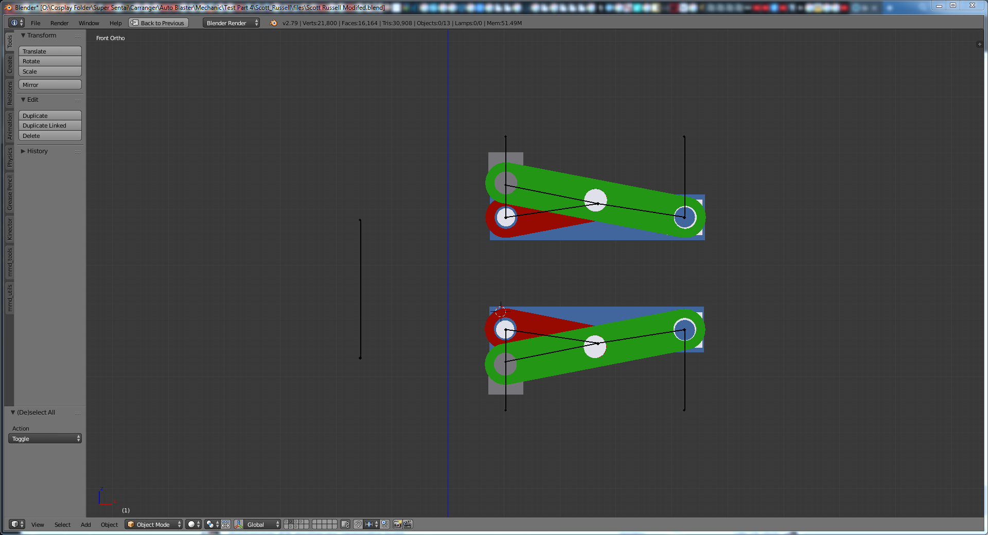988x535 pixels.
Task: Open the Select menu
Action: (62, 525)
